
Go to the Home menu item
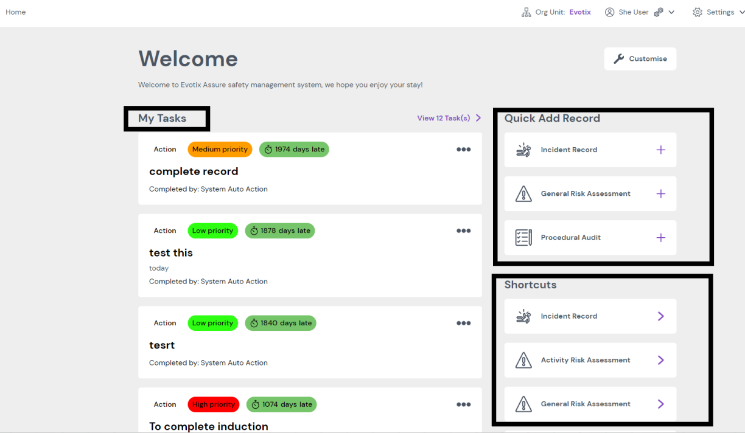(16, 12)
